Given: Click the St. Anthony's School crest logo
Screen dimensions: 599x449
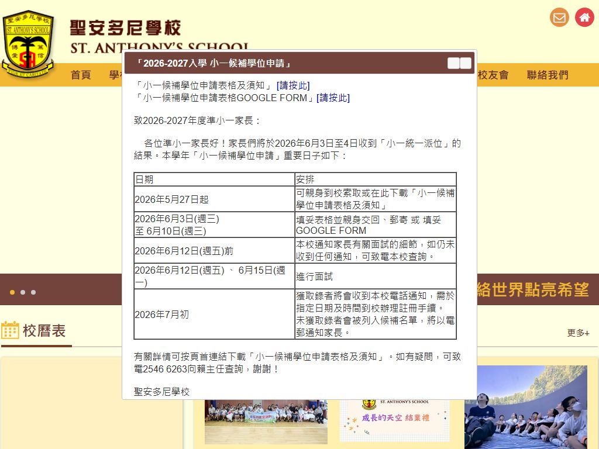Looking at the screenshot, I should (x=27, y=44).
